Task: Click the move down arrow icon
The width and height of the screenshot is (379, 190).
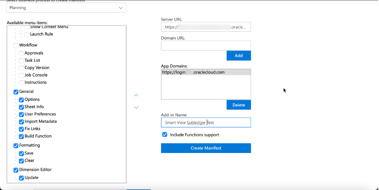Action: [x=136, y=108]
